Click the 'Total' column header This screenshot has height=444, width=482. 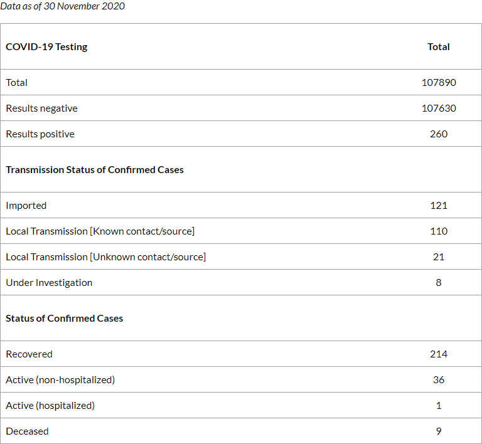[x=438, y=47]
